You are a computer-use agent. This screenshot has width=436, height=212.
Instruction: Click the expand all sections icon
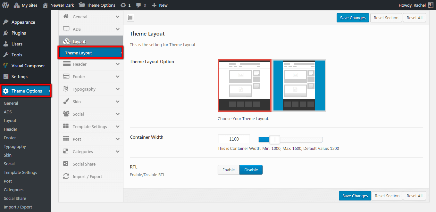point(130,18)
